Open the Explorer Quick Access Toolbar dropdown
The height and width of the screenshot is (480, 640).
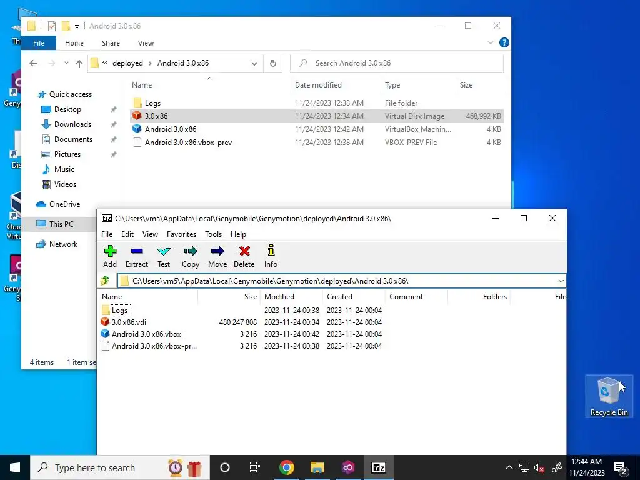click(x=77, y=26)
